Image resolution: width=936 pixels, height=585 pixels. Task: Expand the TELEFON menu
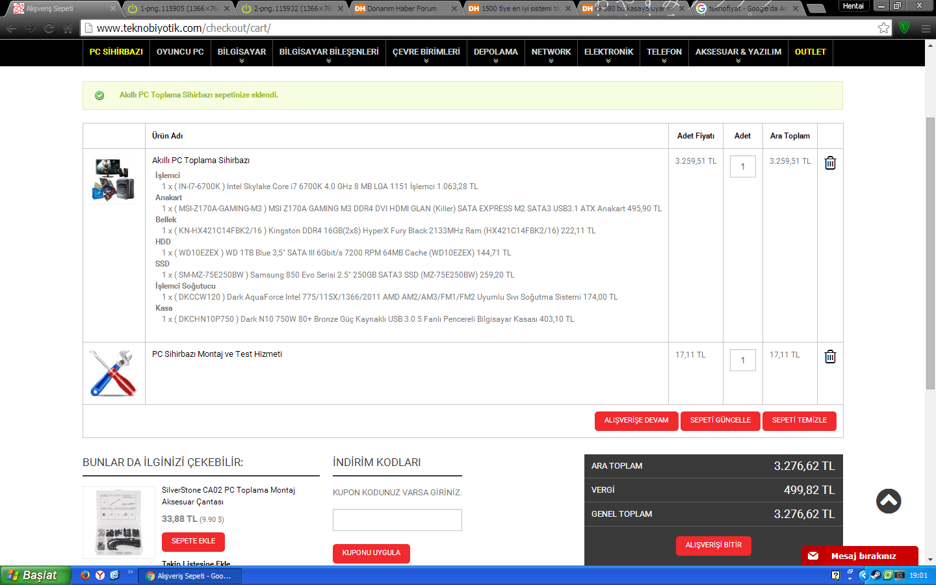664,53
